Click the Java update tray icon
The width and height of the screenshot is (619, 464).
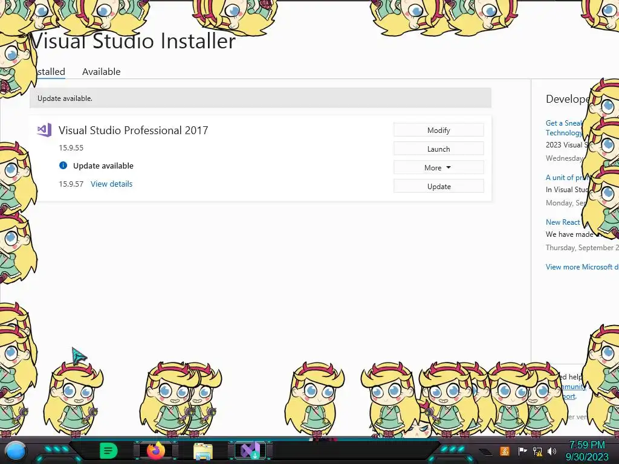[x=505, y=451]
